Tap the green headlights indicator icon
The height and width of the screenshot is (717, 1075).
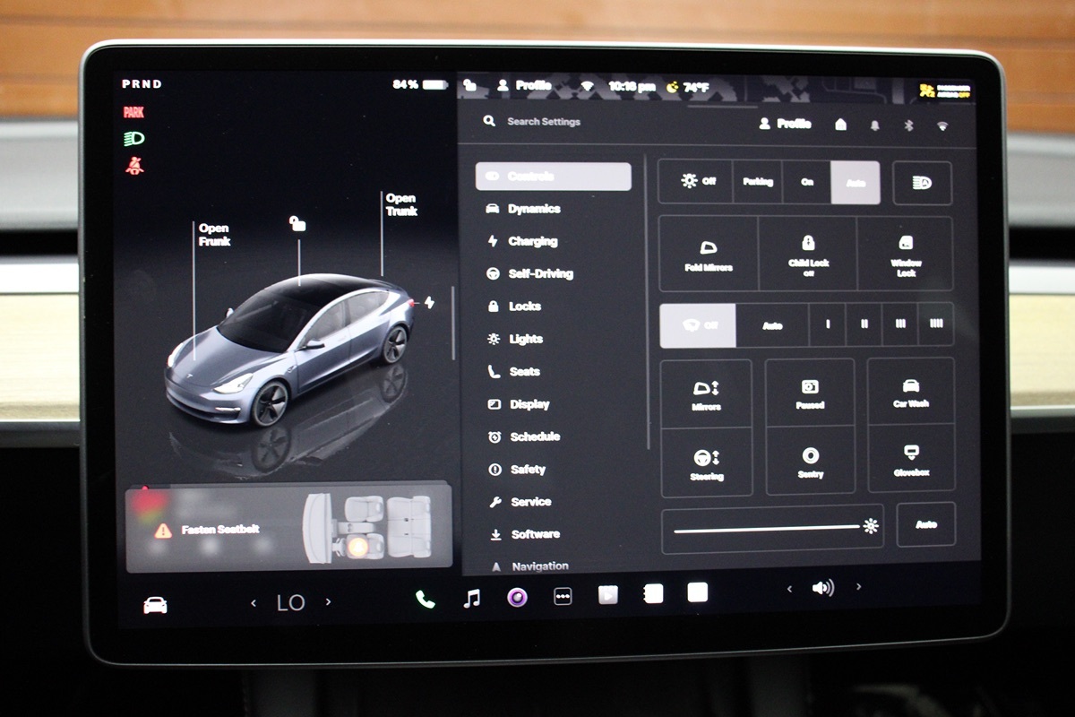tap(134, 139)
